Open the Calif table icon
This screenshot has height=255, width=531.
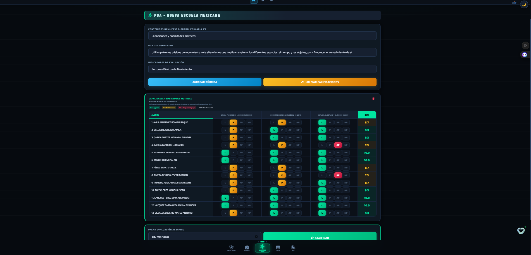point(278,248)
